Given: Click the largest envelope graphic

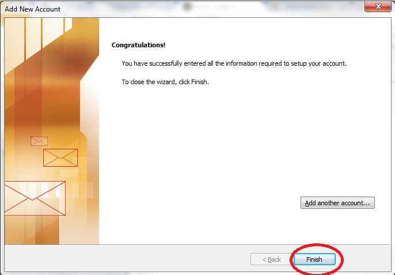Looking at the screenshot, I should pyautogui.click(x=35, y=198).
